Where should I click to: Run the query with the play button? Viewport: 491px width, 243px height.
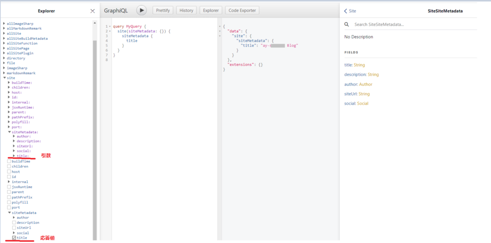tap(141, 10)
